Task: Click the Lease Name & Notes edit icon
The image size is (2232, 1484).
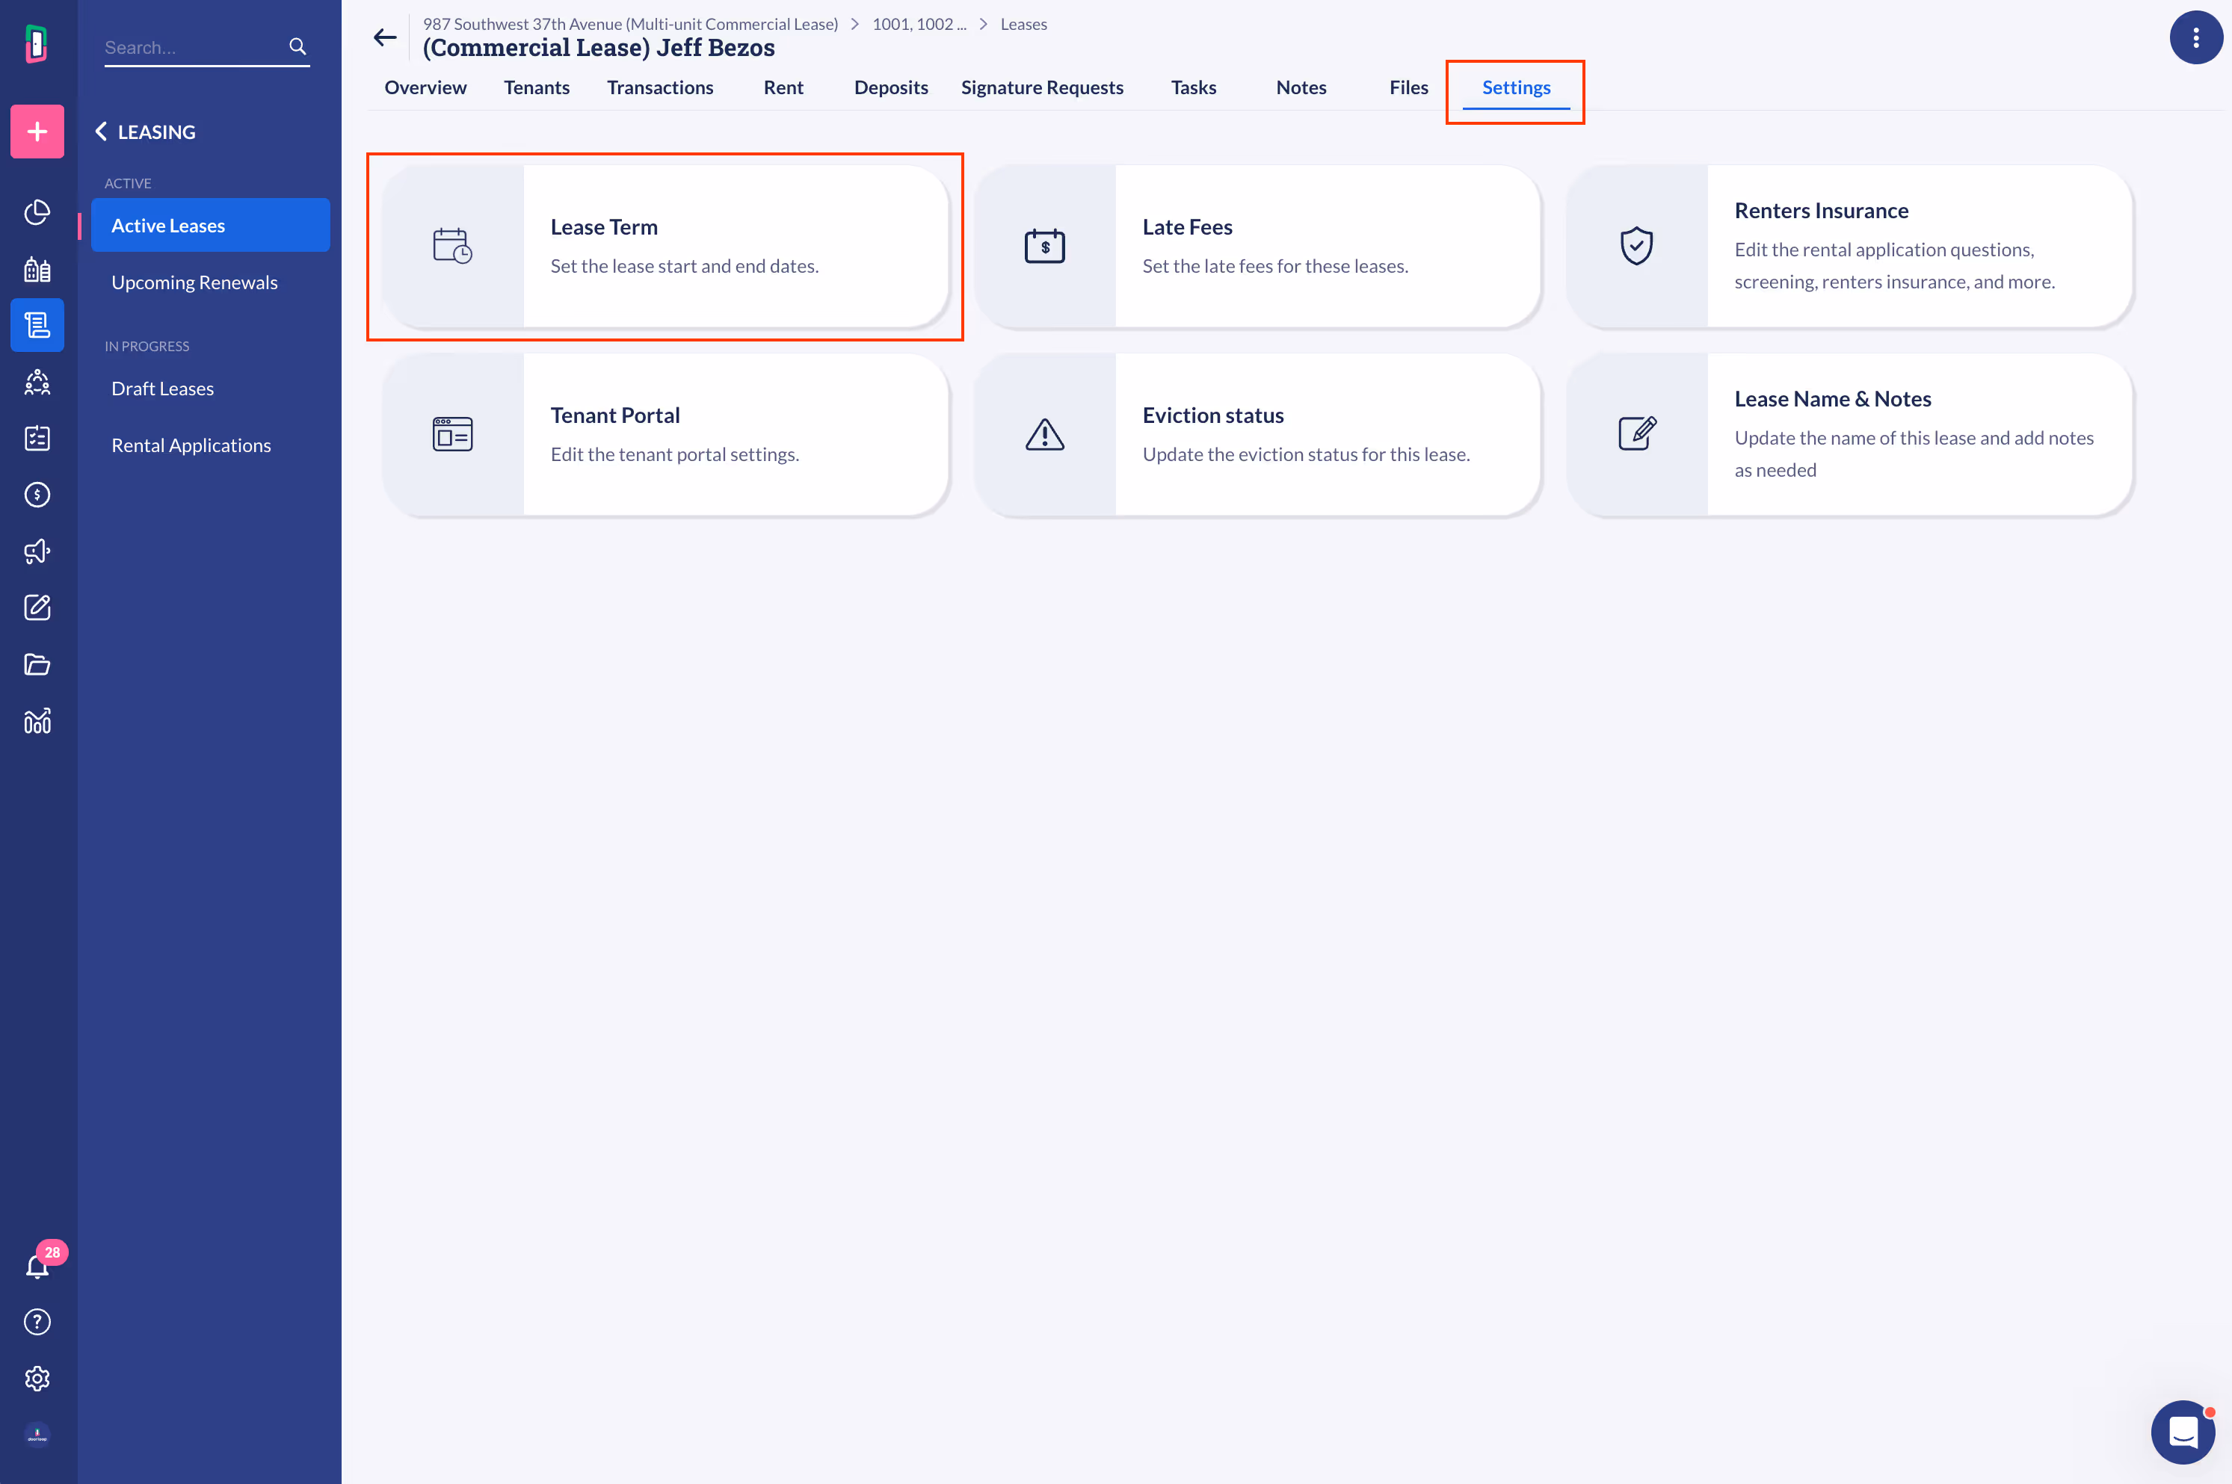Action: [x=1636, y=433]
